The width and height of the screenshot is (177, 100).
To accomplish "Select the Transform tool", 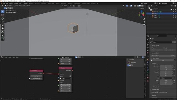I will 2,28.
